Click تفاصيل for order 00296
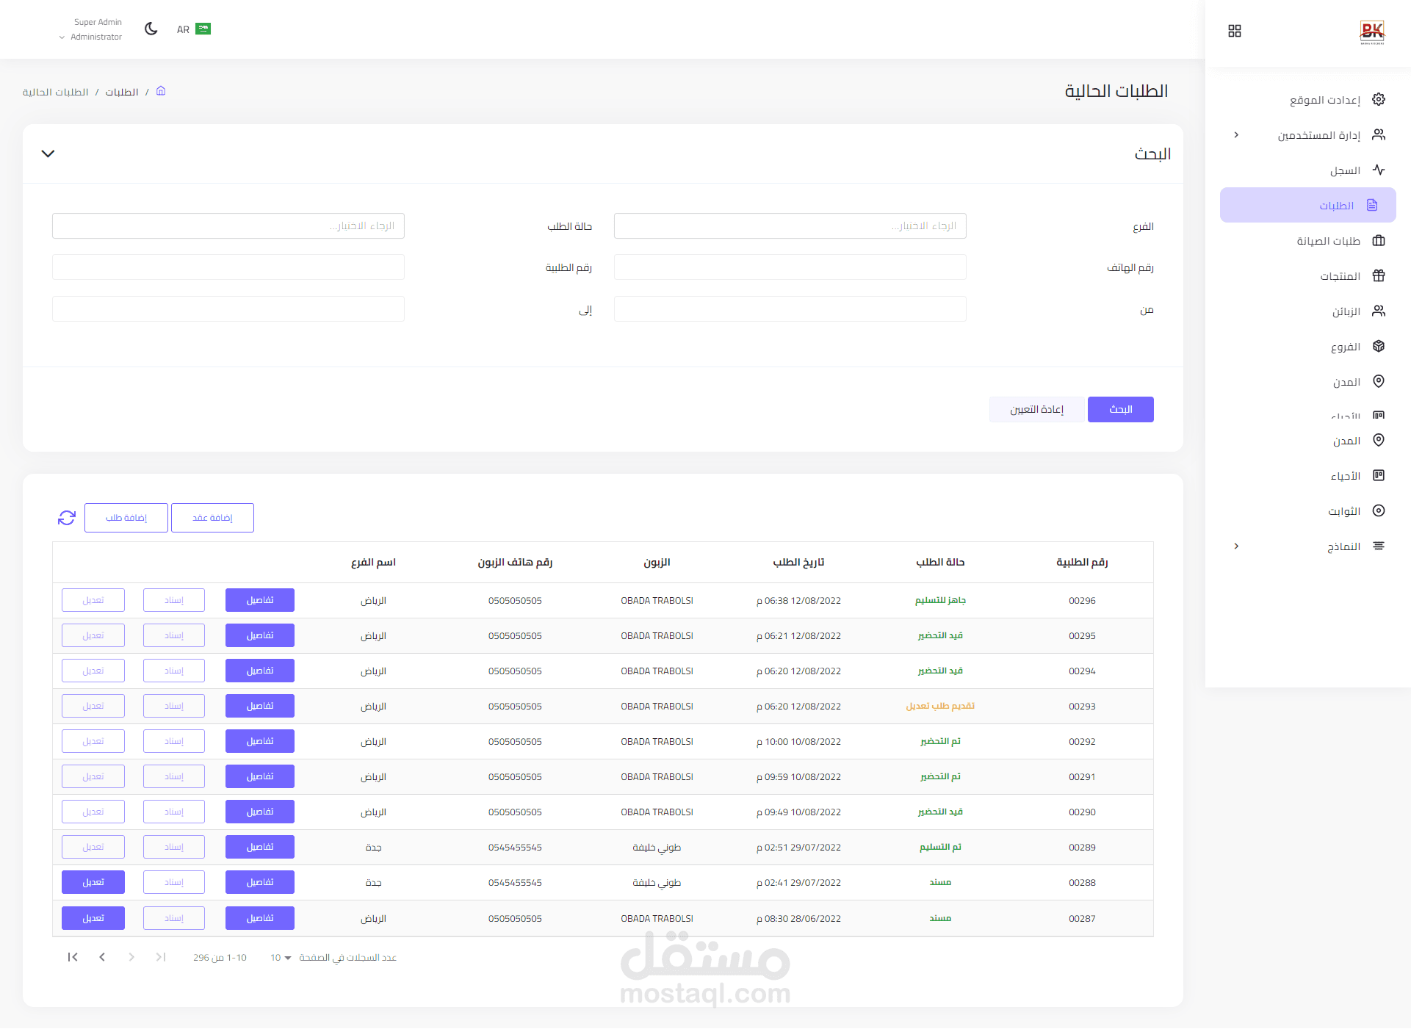Viewport: 1411px width, 1029px height. point(260,600)
